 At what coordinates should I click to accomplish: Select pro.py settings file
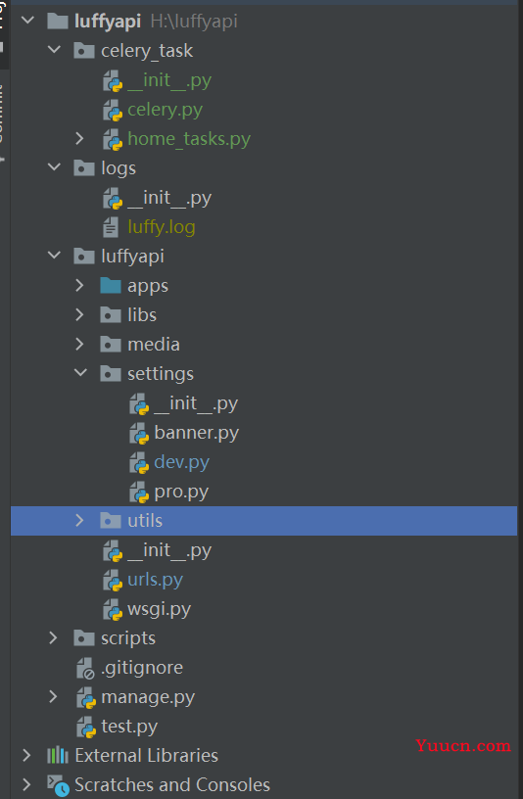[181, 492]
